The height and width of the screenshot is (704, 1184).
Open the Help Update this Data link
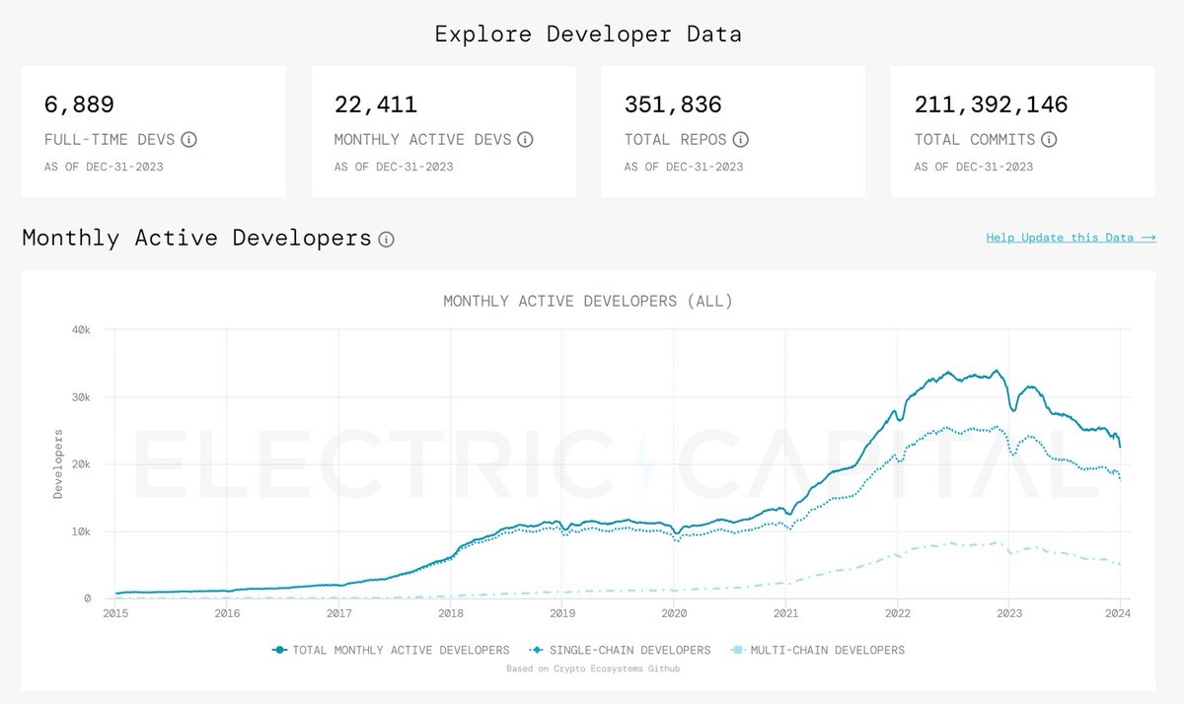1071,238
